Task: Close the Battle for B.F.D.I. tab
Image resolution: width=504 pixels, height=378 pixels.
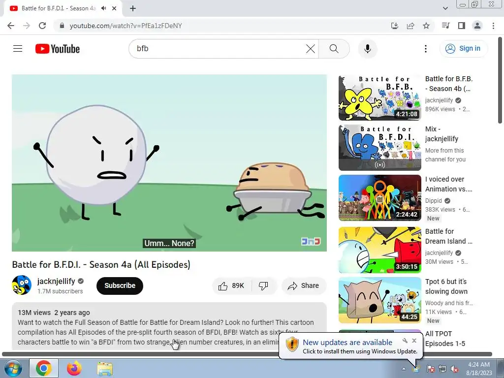Action: (114, 8)
